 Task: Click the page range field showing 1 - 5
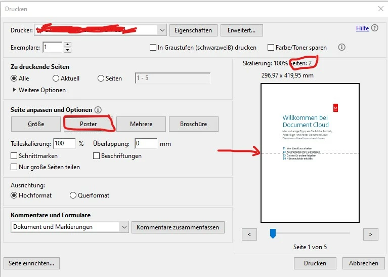(x=173, y=78)
